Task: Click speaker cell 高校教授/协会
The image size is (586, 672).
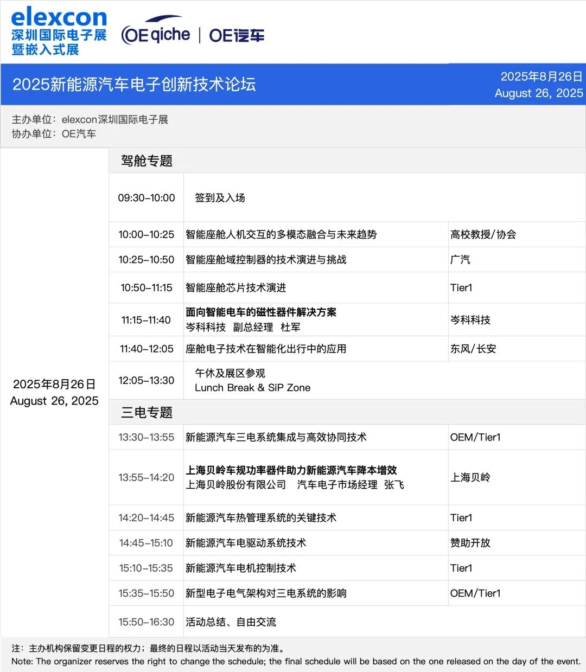Action: (x=483, y=234)
